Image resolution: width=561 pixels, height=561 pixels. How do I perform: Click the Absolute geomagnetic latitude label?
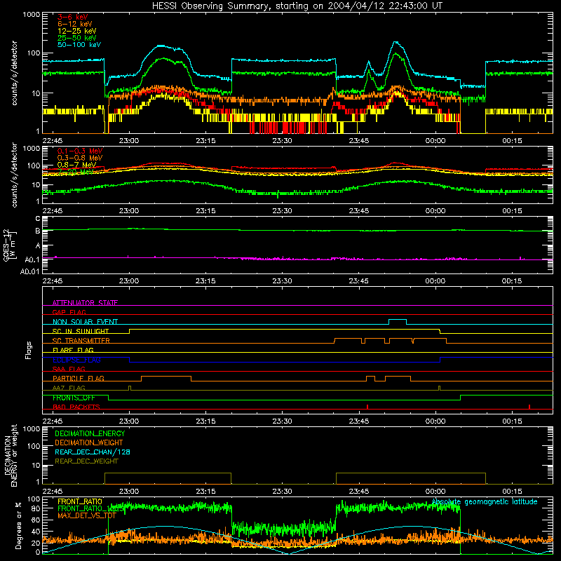(x=485, y=501)
